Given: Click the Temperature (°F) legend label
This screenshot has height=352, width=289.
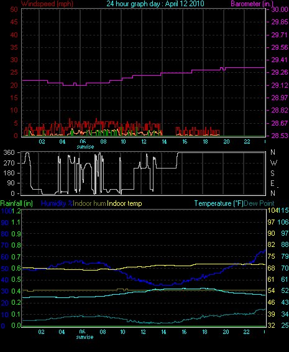Looking at the screenshot, I should click(x=219, y=203).
